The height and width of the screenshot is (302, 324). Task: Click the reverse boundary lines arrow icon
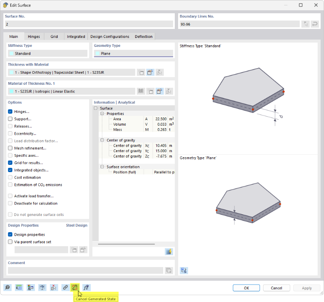tap(315, 24)
